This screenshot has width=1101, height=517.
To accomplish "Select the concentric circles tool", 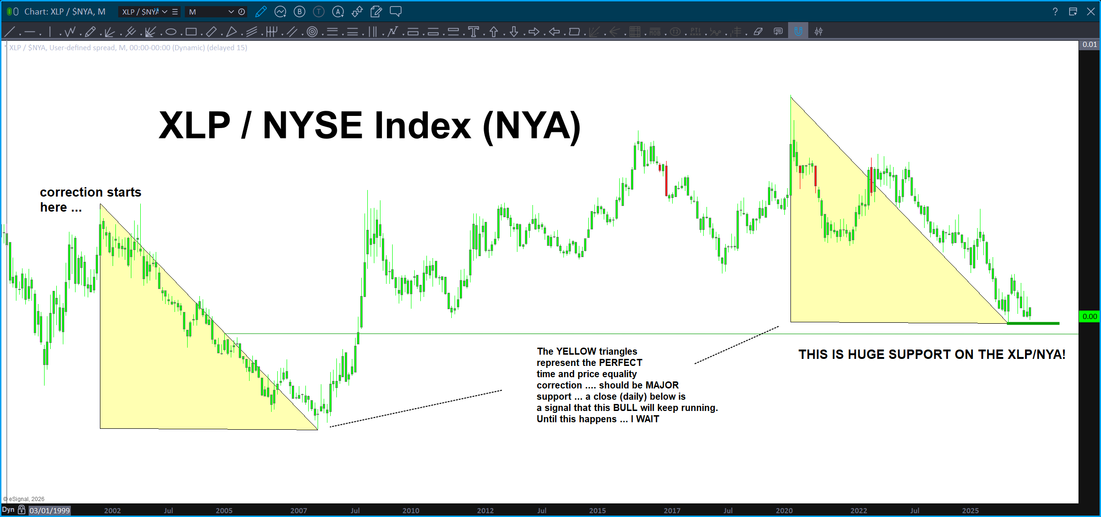I will (x=312, y=32).
